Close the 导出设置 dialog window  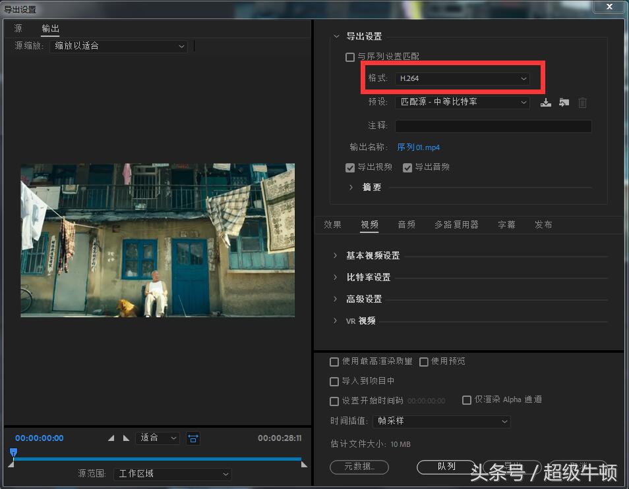(x=609, y=7)
